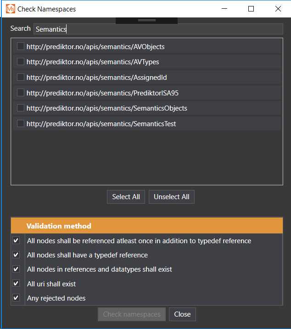Uncheck 'All nodes shall have a typedef reference'
This screenshot has height=329, width=291.
click(17, 255)
